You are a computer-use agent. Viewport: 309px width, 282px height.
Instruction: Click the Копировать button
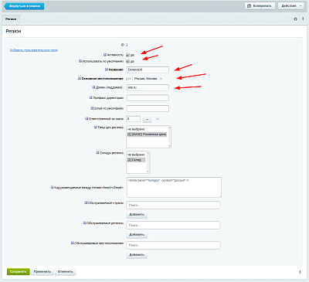260,6
